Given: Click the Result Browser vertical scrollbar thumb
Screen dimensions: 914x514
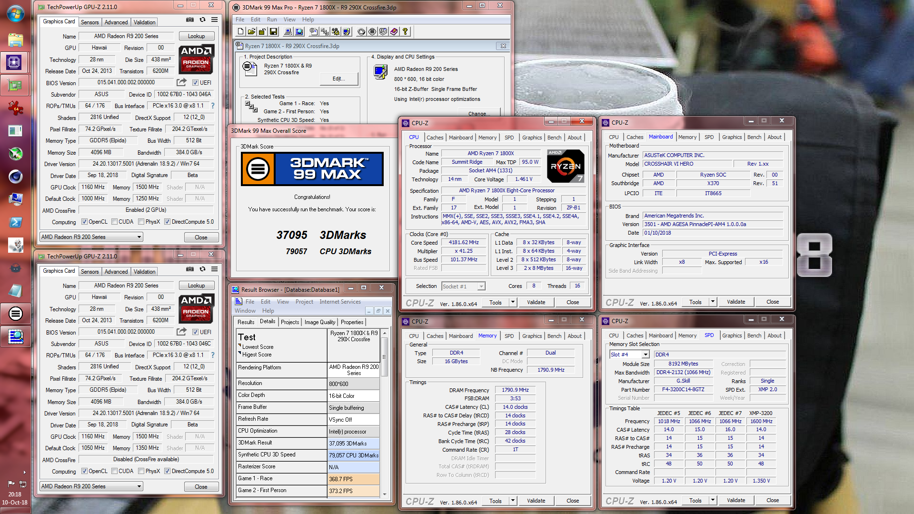Looking at the screenshot, I should tap(384, 356).
